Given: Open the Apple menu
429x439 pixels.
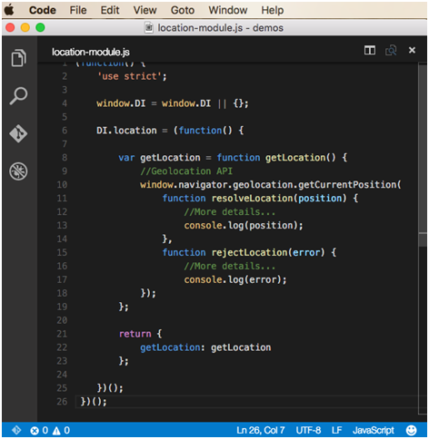Looking at the screenshot, I should [x=9, y=10].
